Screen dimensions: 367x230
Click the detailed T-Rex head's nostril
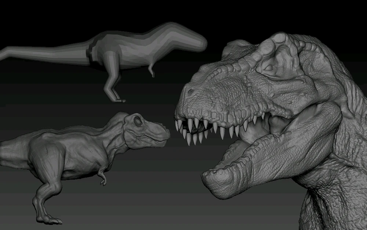pos(190,91)
